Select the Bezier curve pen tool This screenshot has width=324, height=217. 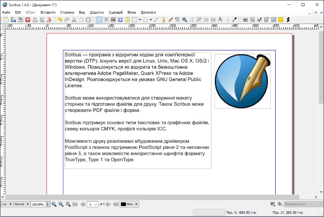pos(164,20)
